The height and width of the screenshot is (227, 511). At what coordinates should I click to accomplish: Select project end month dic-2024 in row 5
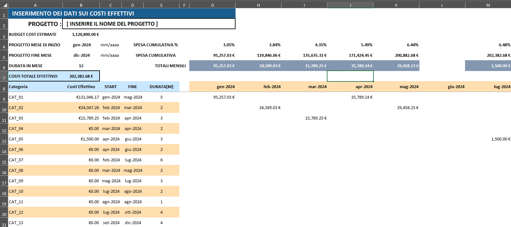82,55
